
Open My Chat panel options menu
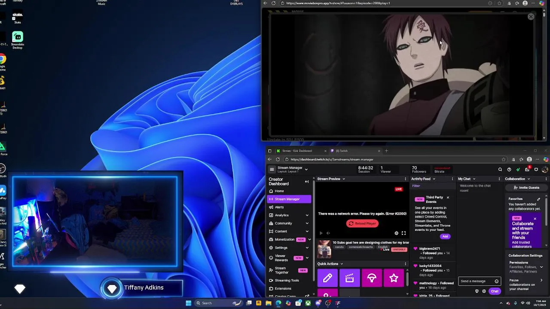click(x=499, y=179)
